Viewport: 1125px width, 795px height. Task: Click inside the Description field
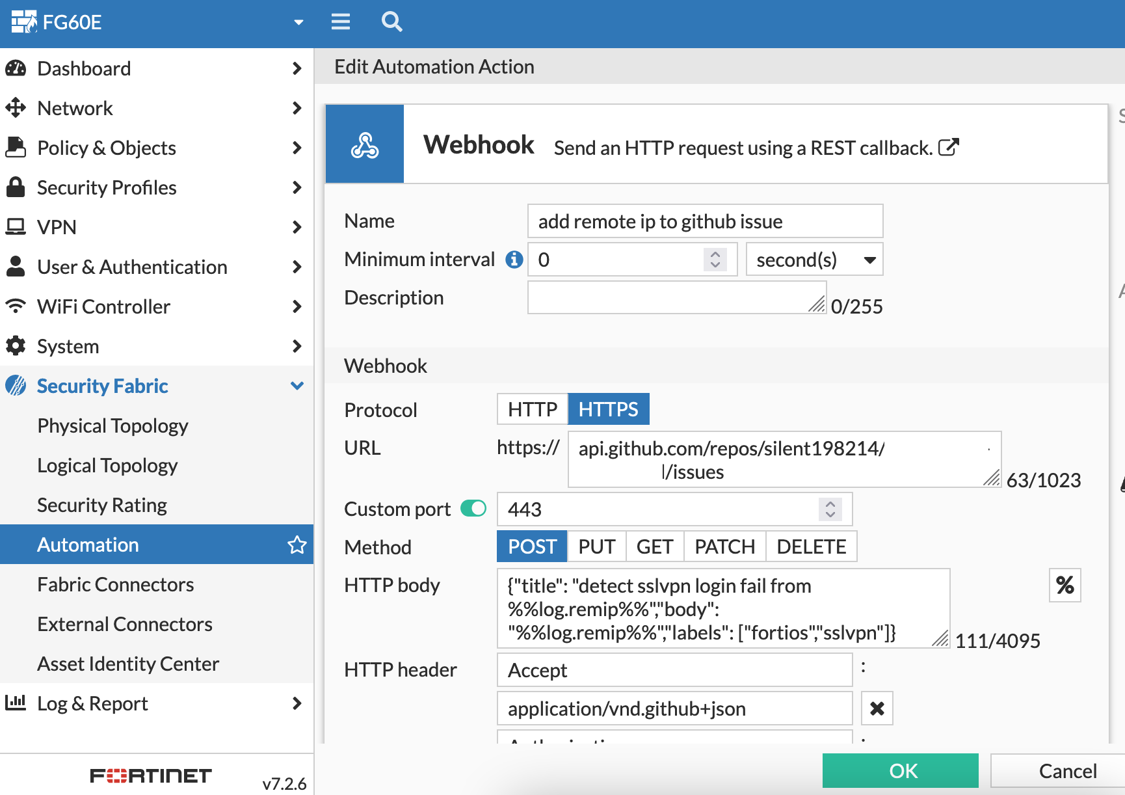(x=676, y=297)
